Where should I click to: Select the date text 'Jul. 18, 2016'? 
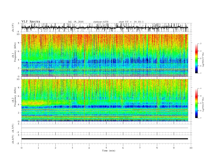coord(76,22)
